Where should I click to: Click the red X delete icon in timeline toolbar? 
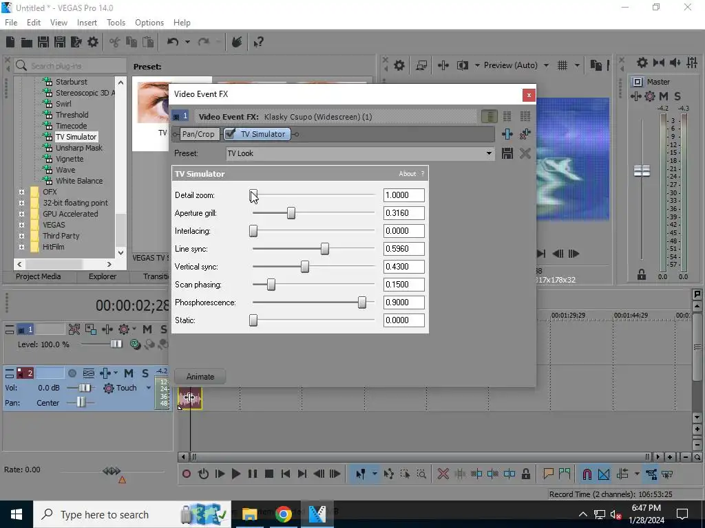point(443,474)
